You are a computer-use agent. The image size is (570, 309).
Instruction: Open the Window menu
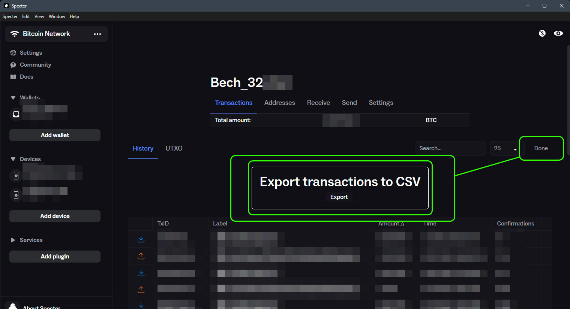coord(57,16)
